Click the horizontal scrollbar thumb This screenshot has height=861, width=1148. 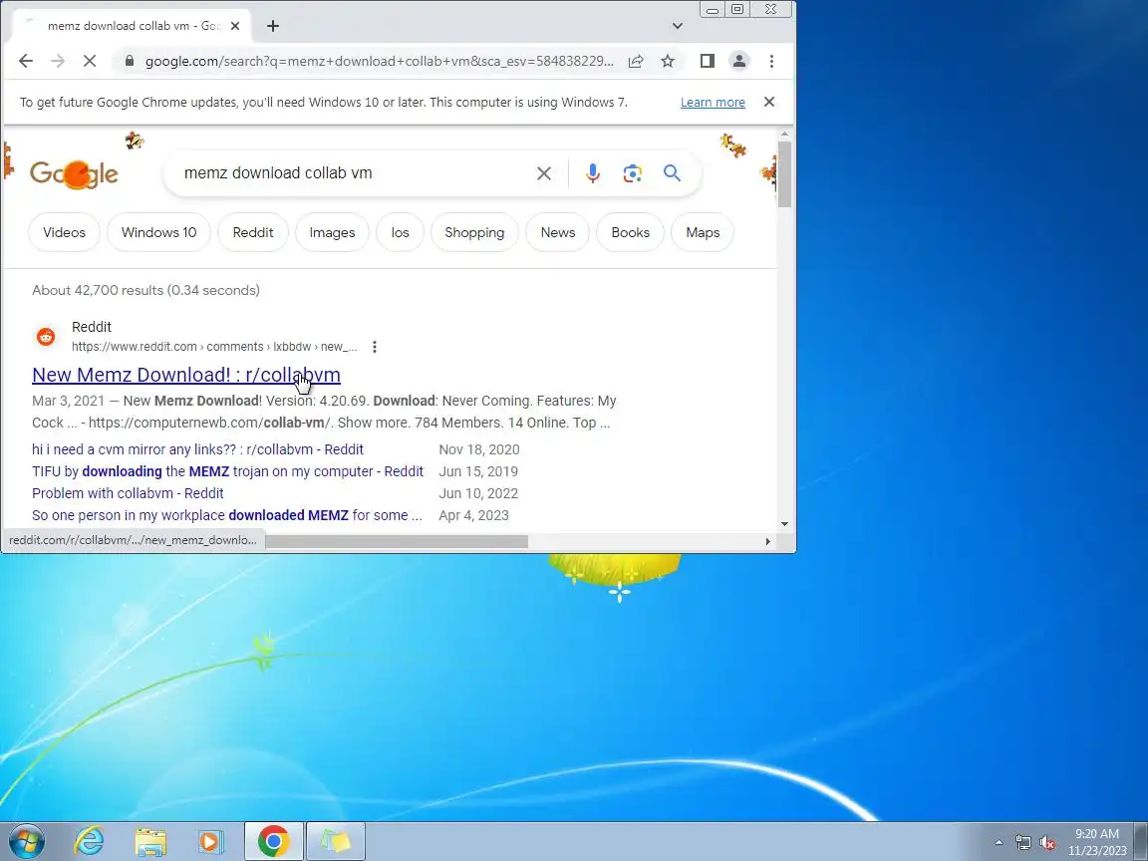point(396,542)
